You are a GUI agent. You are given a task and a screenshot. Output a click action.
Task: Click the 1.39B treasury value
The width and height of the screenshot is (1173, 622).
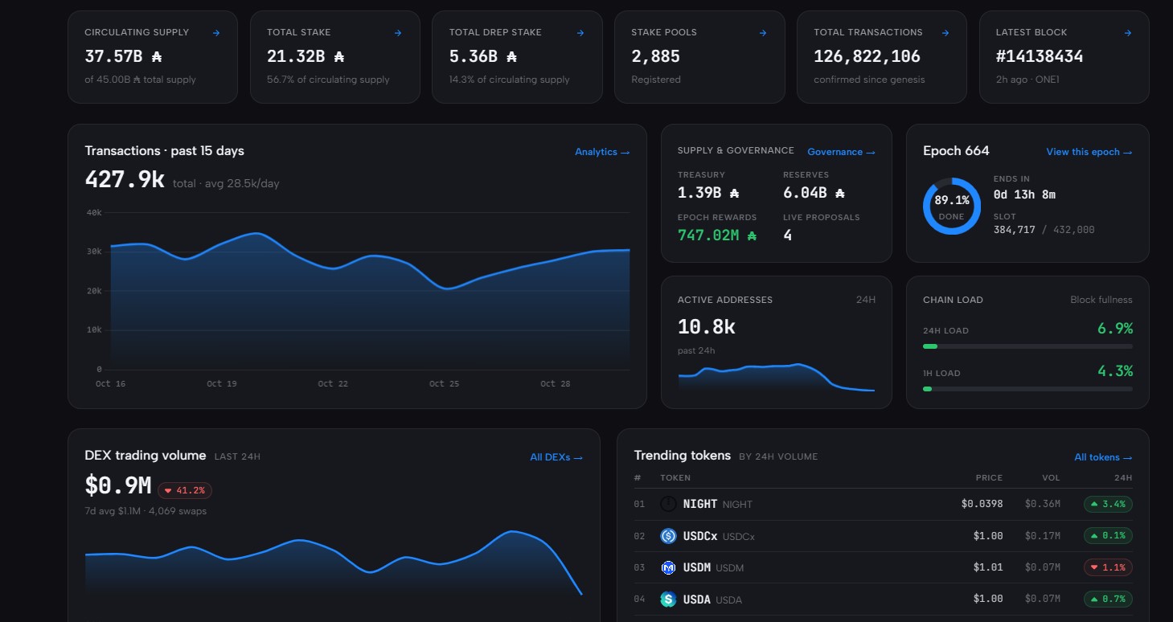coord(708,193)
